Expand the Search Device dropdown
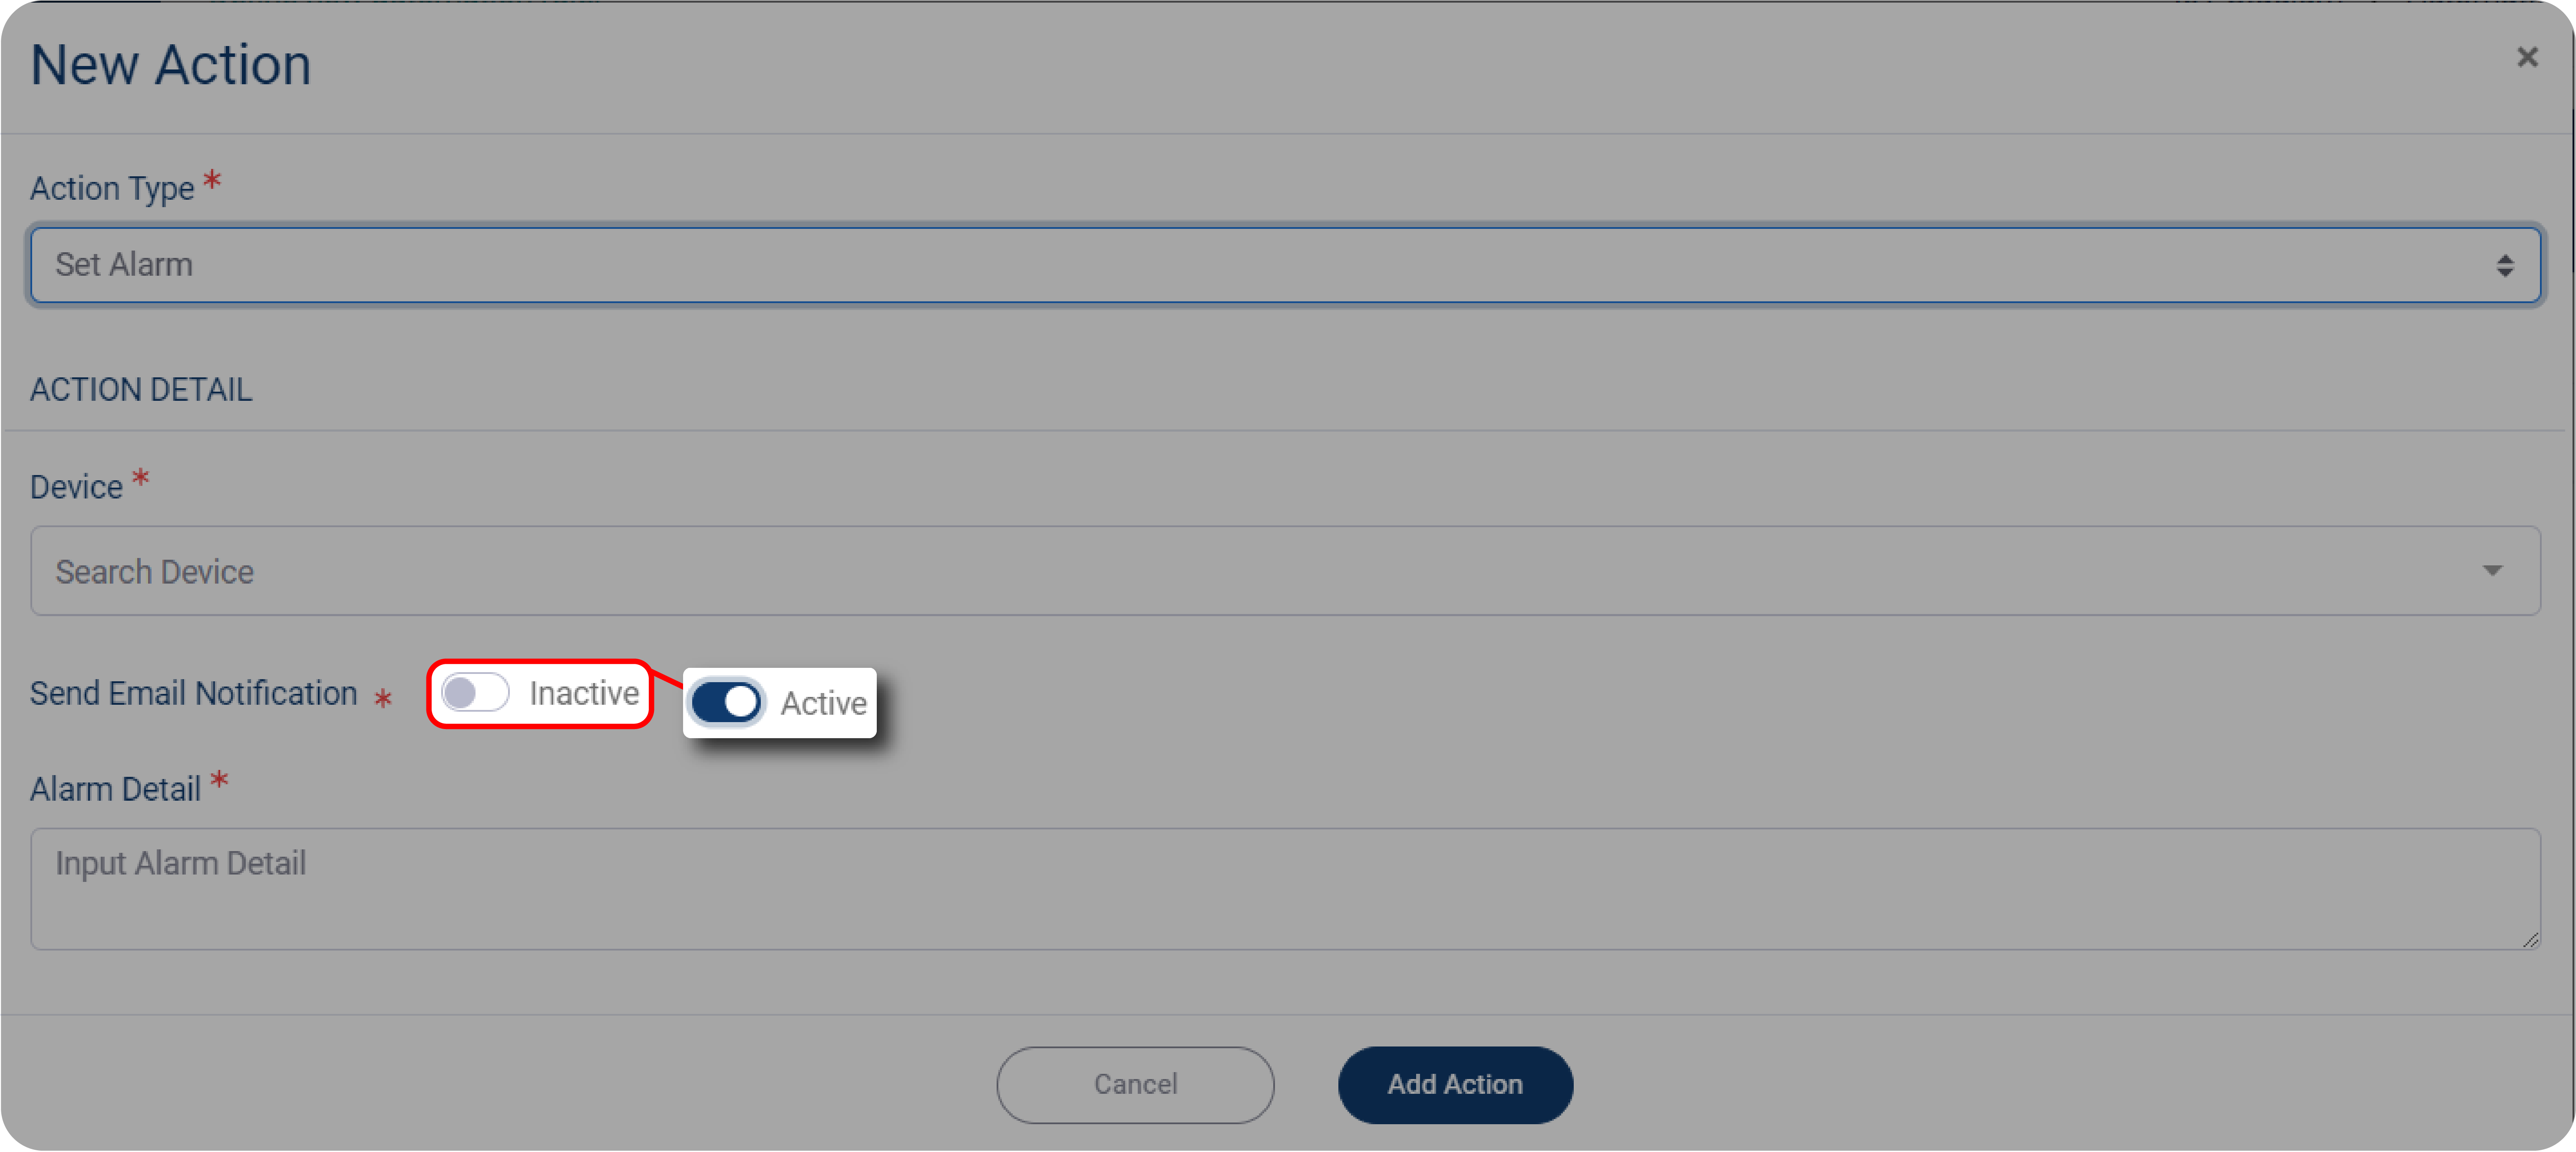 pos(1285,570)
